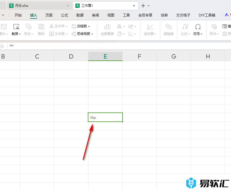
Task: Select column D header
Action: [71, 56]
